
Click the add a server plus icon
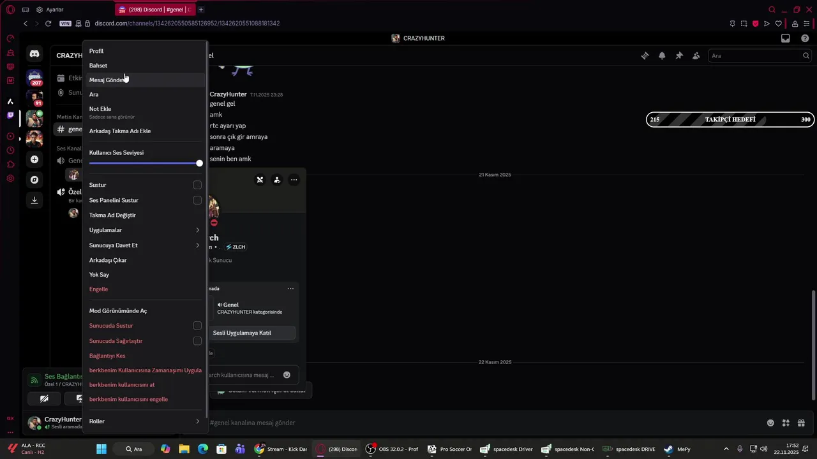coord(34,159)
